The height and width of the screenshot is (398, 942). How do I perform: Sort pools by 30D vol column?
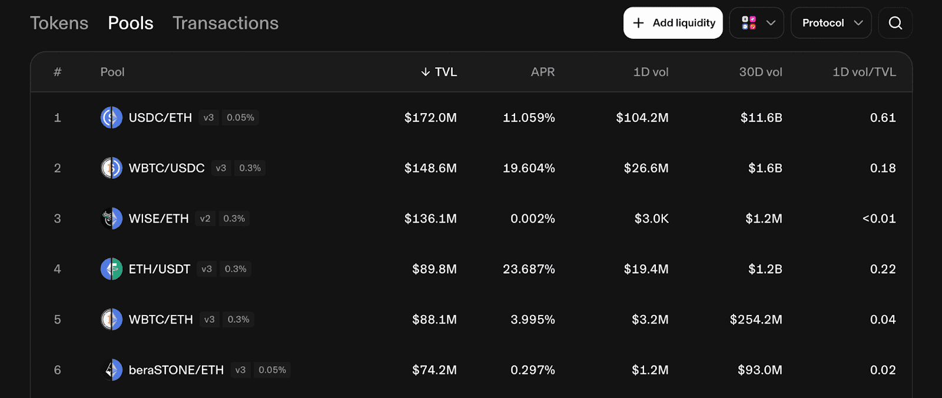click(760, 72)
